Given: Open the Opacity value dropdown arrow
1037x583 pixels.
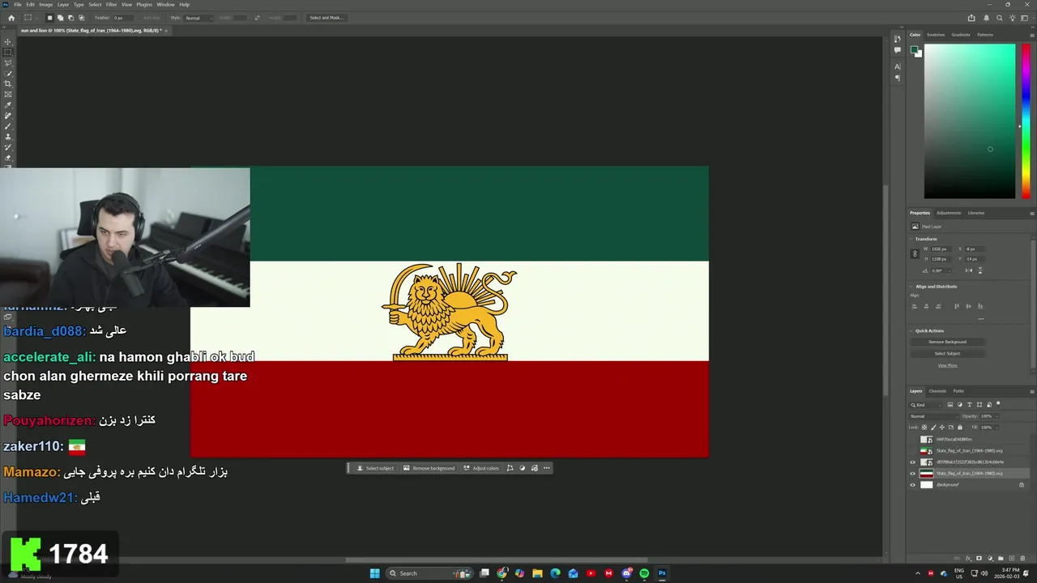Looking at the screenshot, I should click(x=996, y=416).
